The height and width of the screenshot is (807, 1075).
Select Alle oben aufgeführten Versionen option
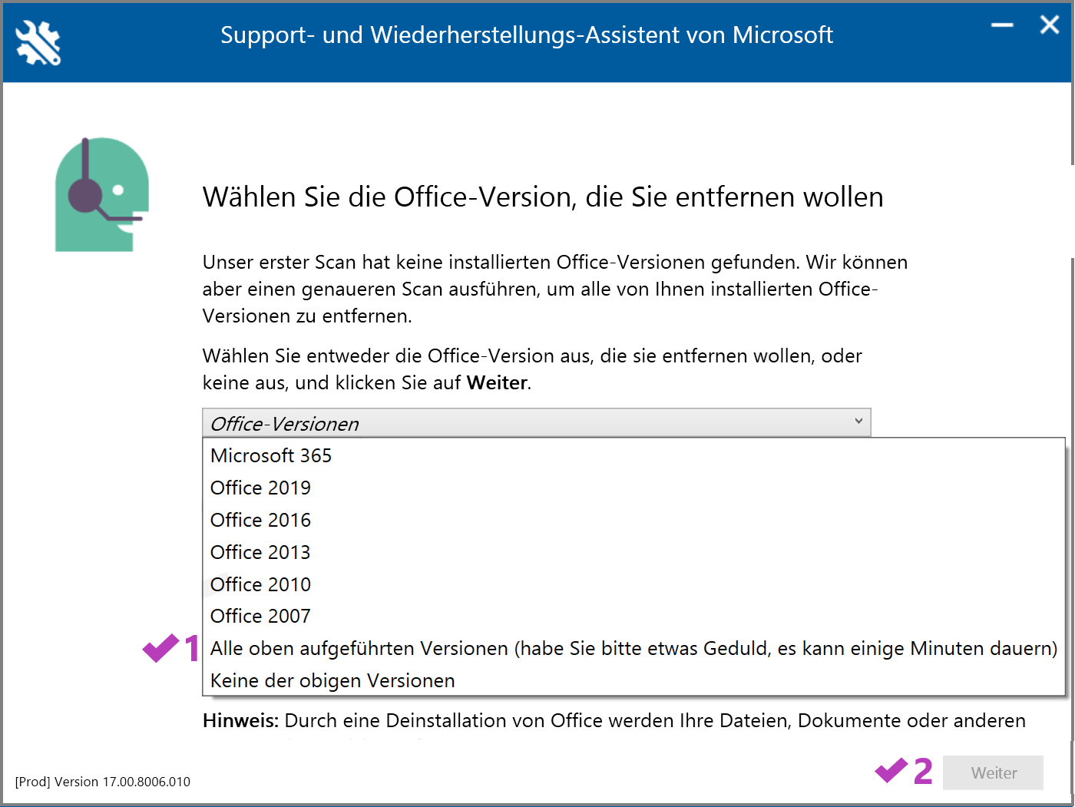click(633, 648)
